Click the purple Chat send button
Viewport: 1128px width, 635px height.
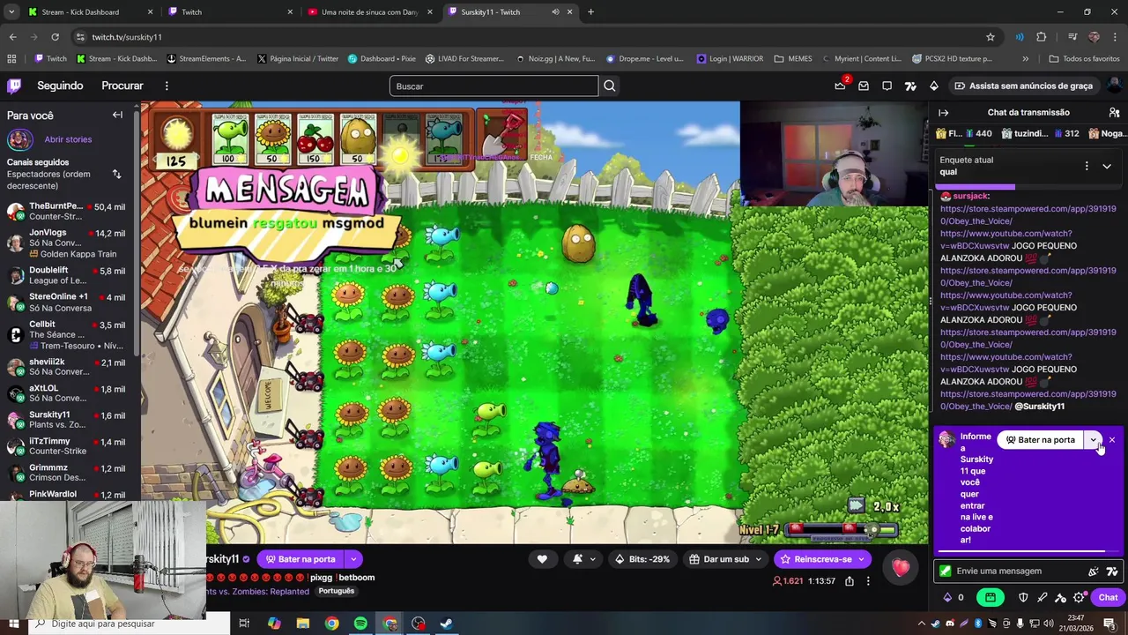(x=1108, y=597)
